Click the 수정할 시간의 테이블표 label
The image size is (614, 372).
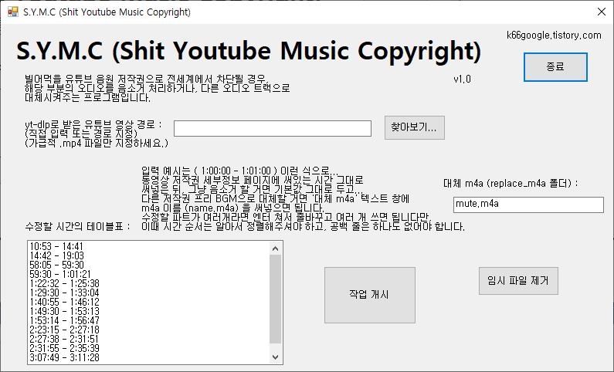click(78, 226)
